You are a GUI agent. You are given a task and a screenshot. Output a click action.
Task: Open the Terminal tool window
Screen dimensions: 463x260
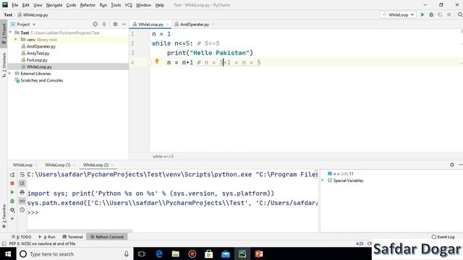click(x=72, y=237)
